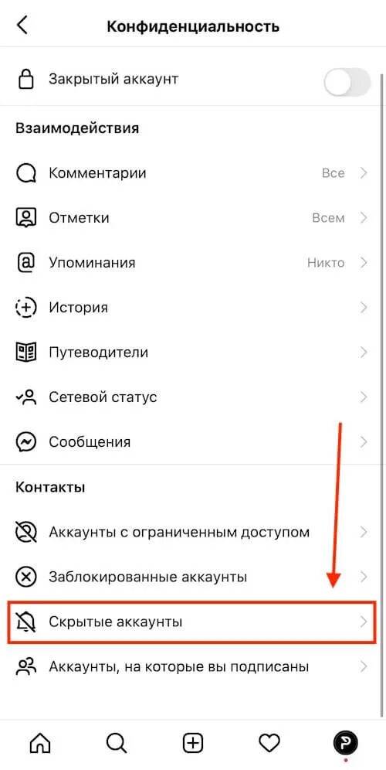Tap the back arrow icon

22,25
